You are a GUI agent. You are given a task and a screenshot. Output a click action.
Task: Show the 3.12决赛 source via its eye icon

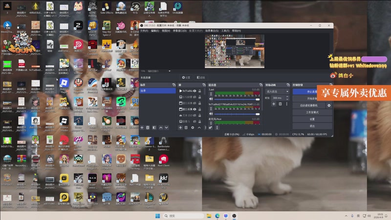click(x=195, y=97)
